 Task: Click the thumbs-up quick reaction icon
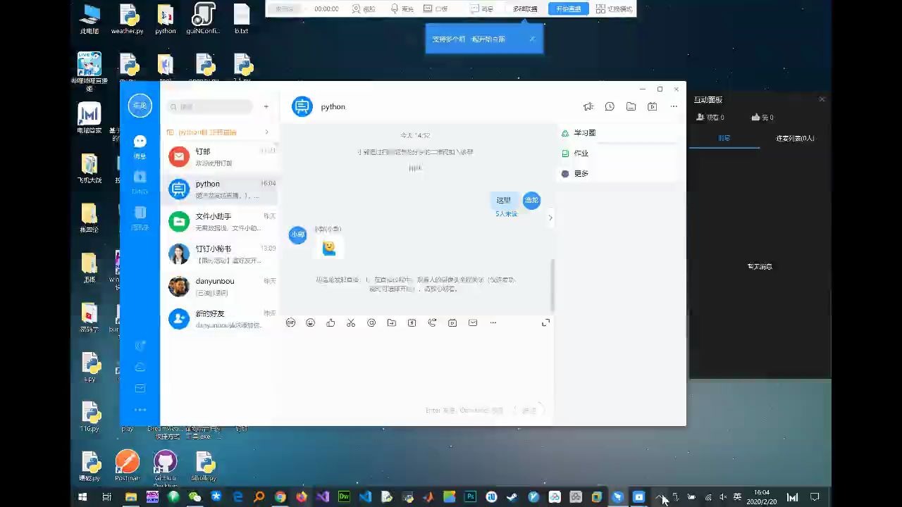coord(330,323)
